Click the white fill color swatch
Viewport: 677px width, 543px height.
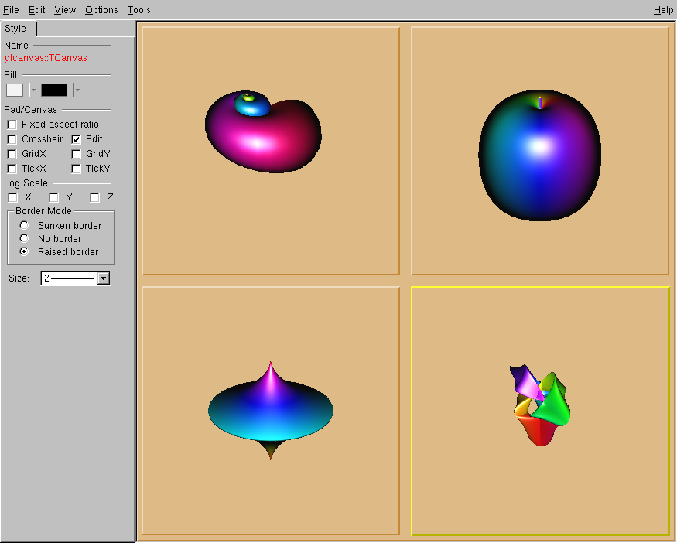click(x=15, y=90)
